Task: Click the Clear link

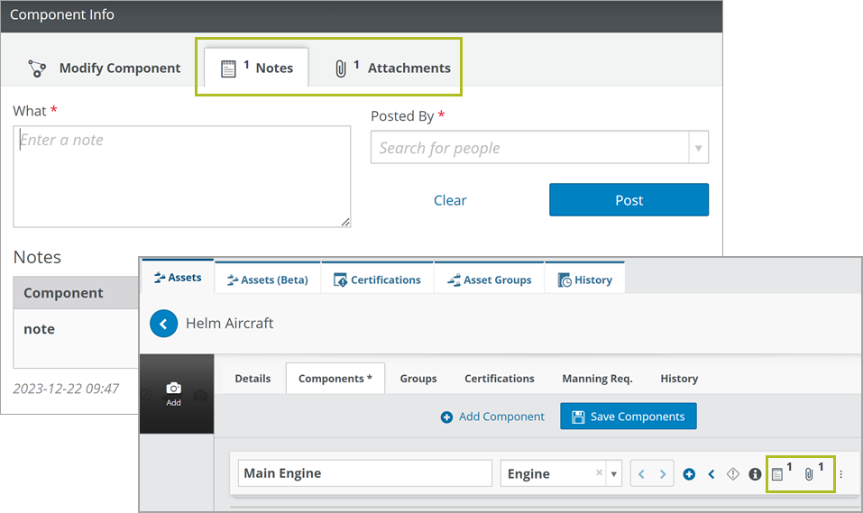Action: (450, 200)
